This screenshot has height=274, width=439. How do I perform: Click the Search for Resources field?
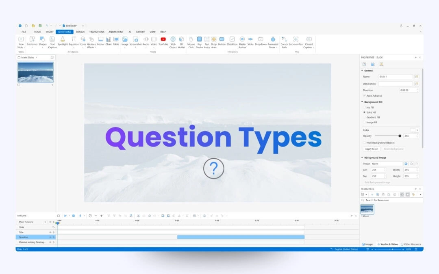tap(391, 201)
